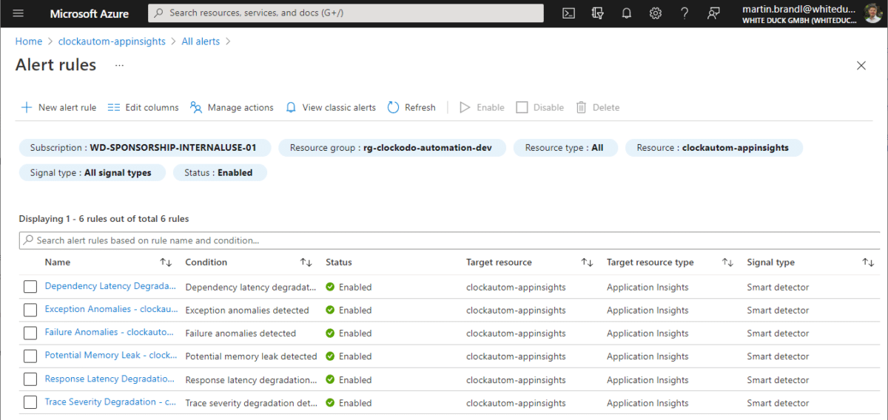Open the Help question mark icon

pyautogui.click(x=684, y=13)
